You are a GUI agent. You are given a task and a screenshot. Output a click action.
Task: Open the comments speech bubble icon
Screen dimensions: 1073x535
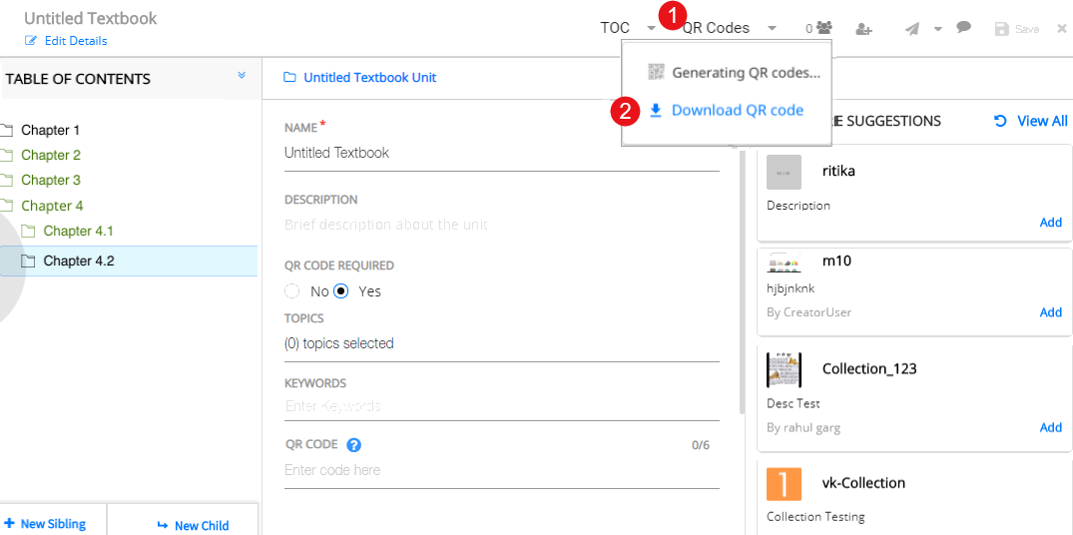(963, 28)
